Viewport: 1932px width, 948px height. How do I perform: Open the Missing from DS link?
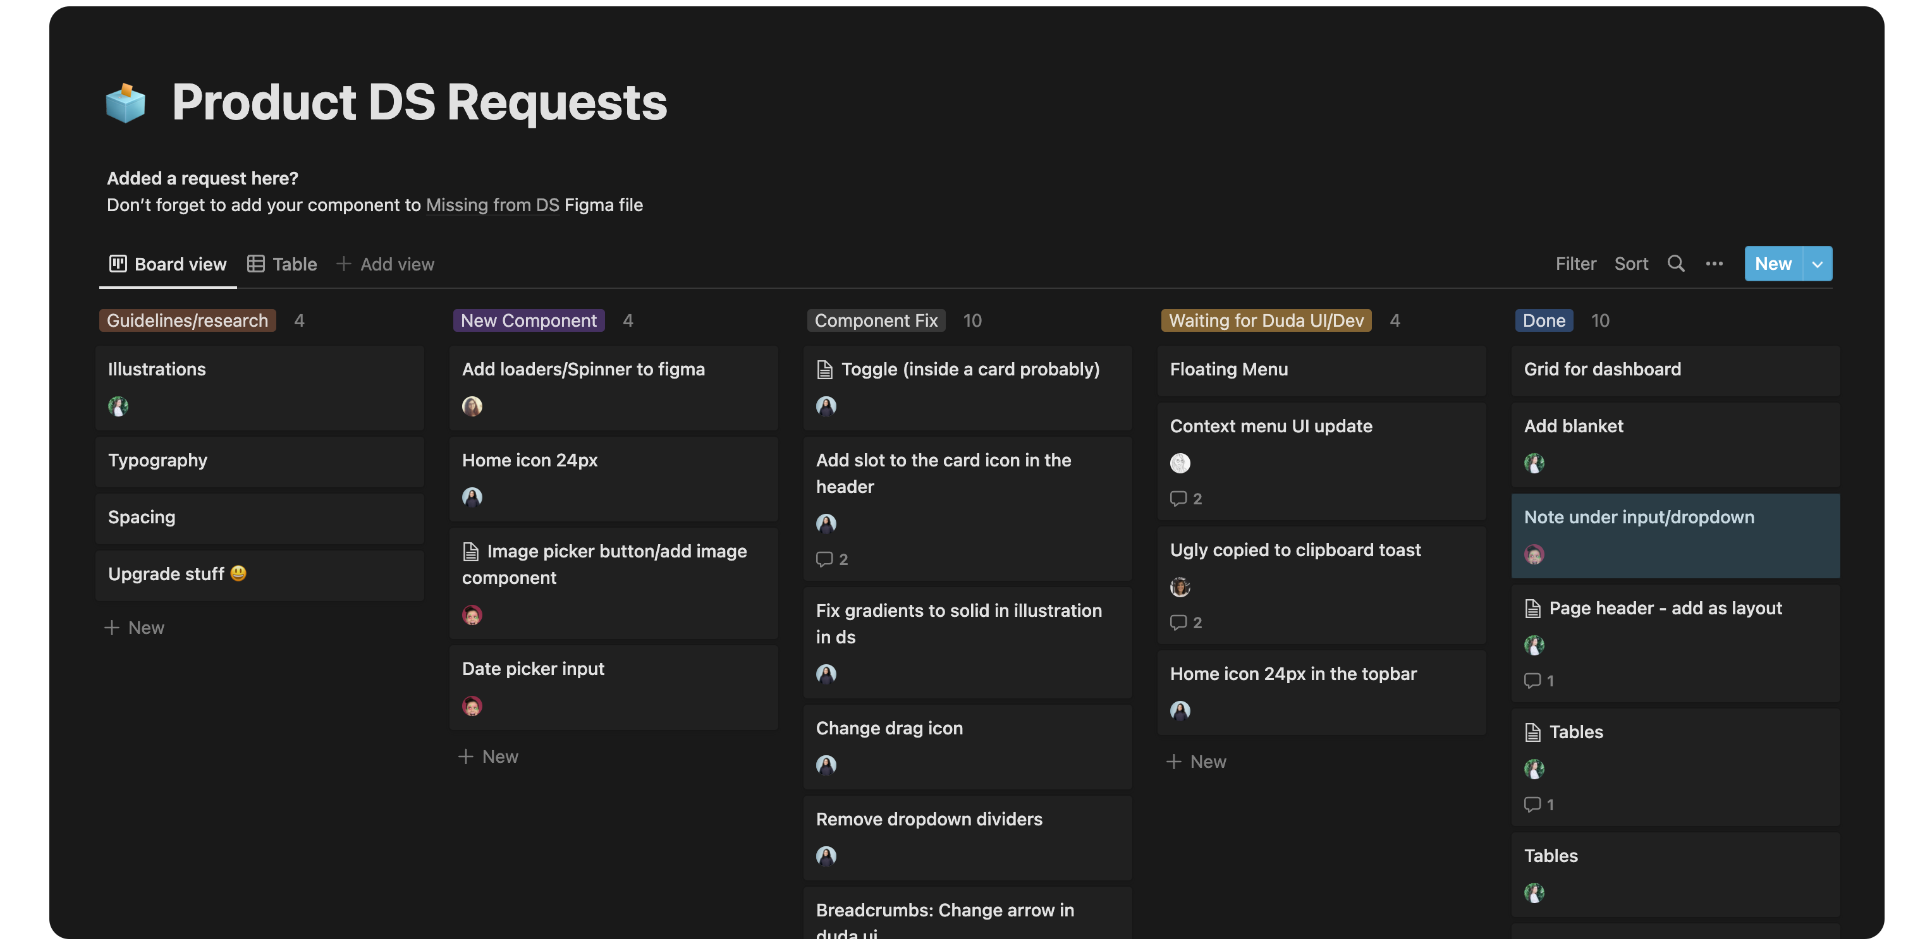(492, 205)
